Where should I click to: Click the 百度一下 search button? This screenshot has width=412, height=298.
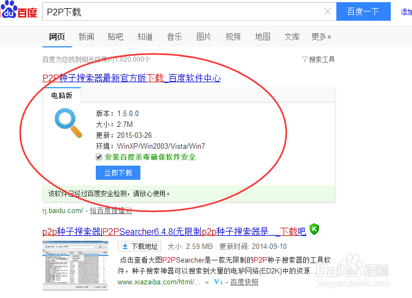[364, 11]
